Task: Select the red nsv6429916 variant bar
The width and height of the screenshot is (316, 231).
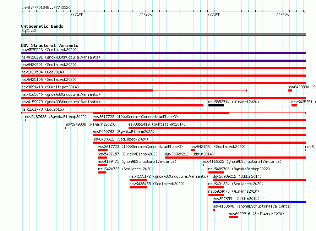Action: coord(233,217)
